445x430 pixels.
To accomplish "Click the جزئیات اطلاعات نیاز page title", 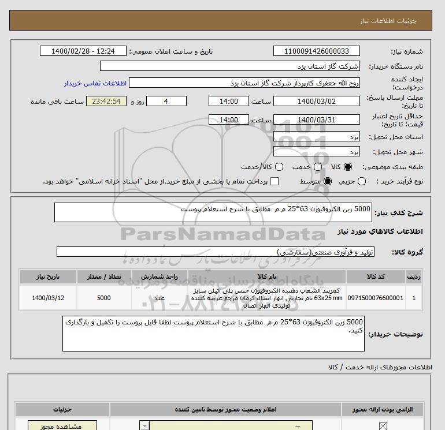I will (388, 21).
